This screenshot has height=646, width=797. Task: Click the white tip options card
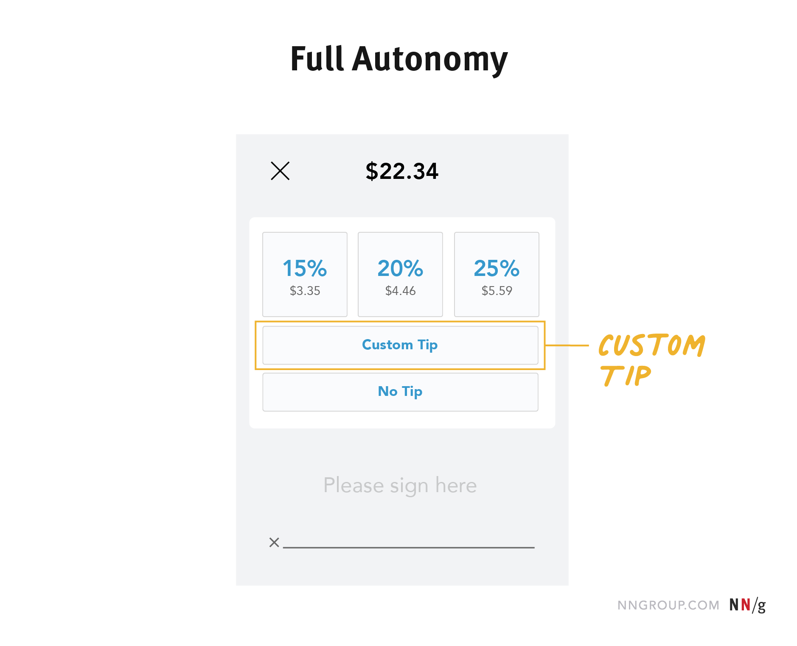coord(402,420)
